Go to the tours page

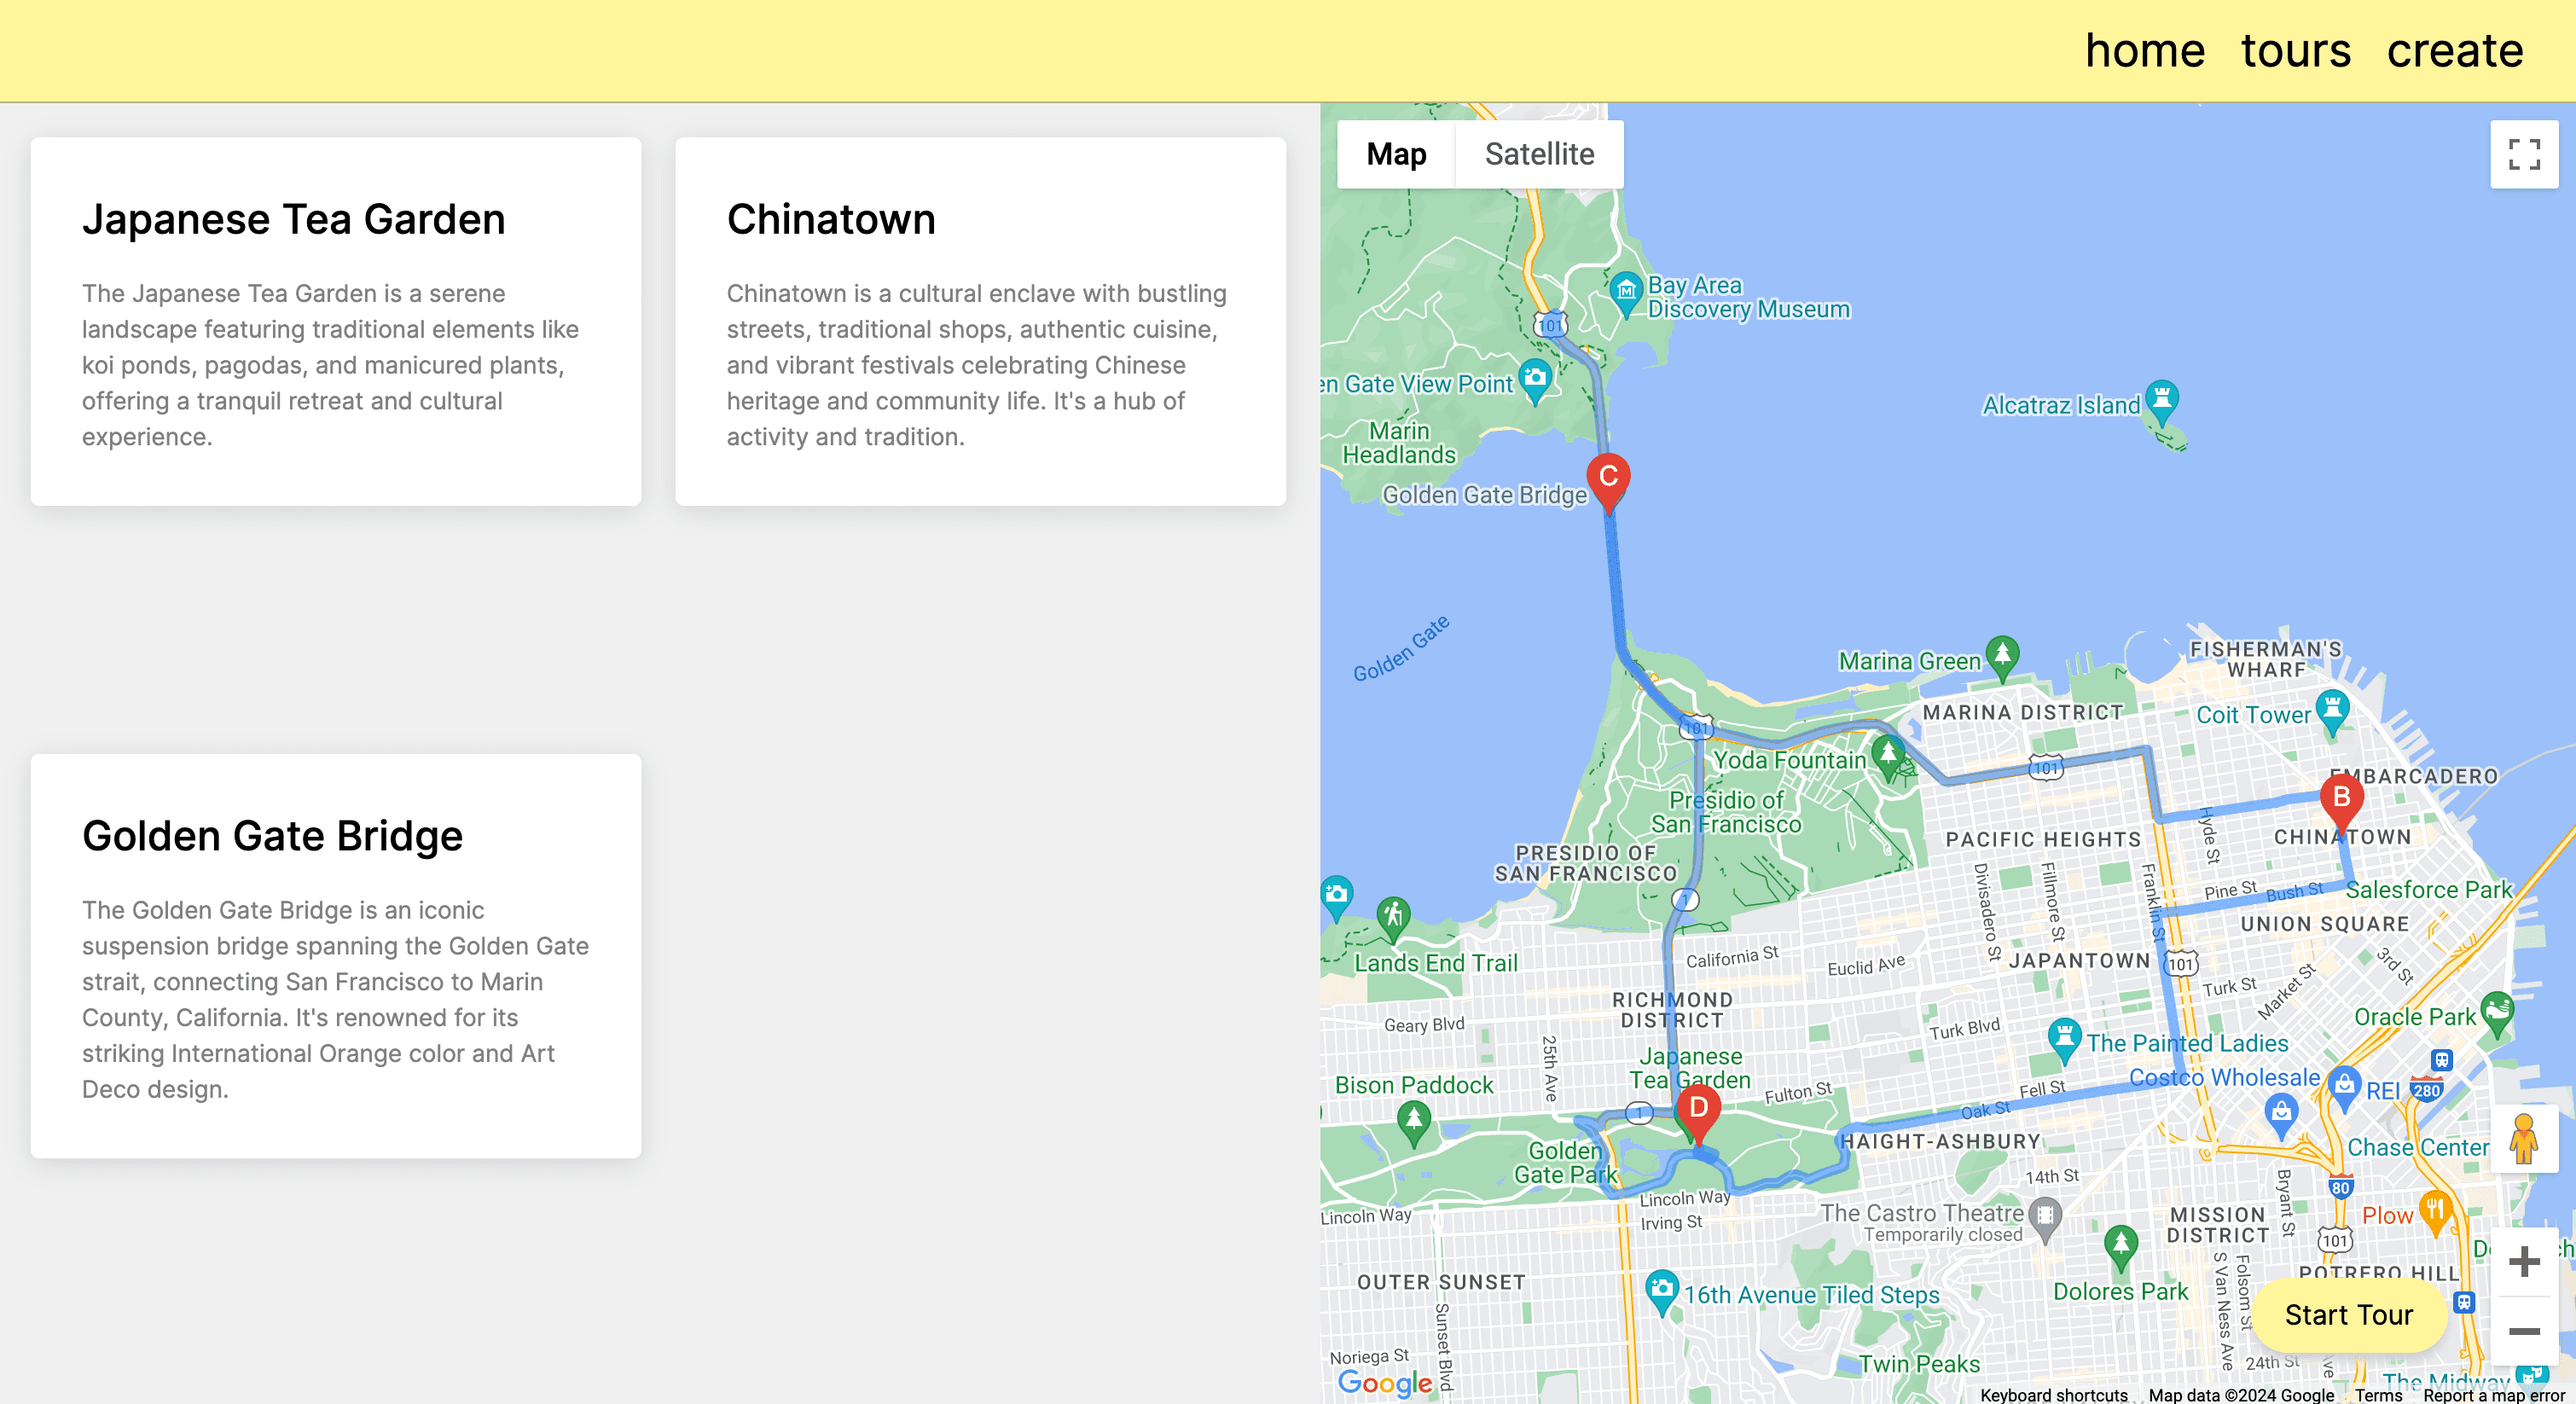point(2295,50)
